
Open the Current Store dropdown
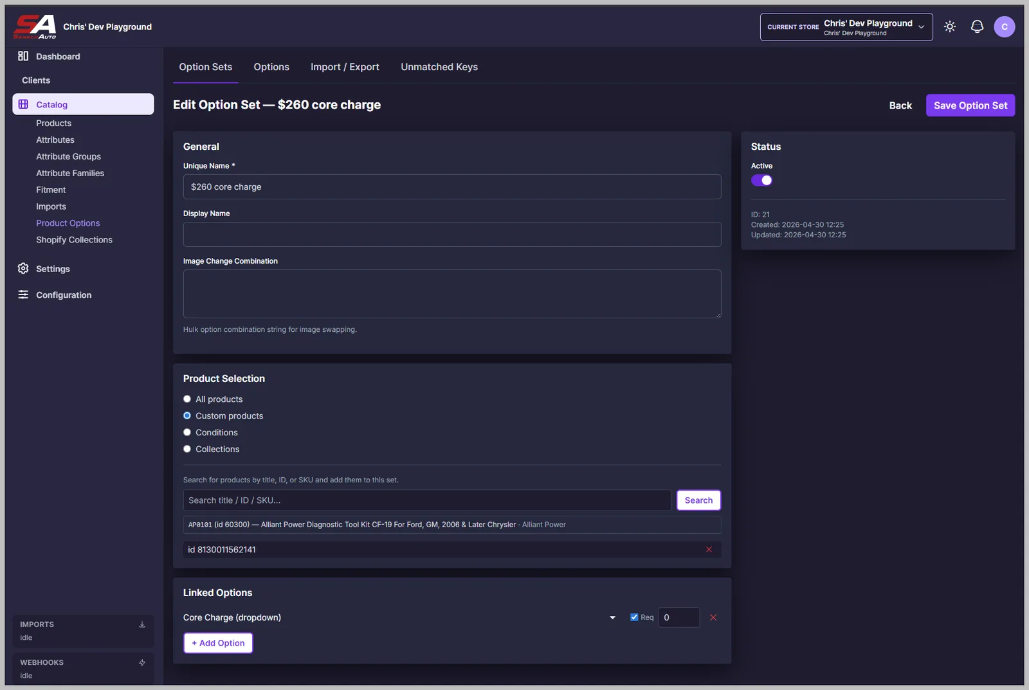846,27
